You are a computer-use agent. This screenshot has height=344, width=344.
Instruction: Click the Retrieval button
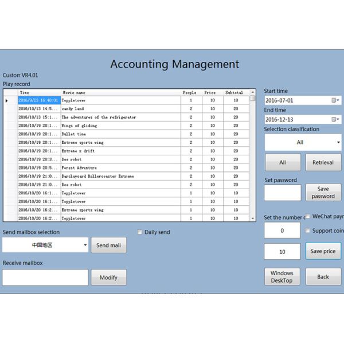point(323,162)
